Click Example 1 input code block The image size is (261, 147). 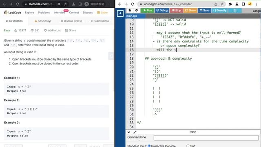click(x=57, y=89)
